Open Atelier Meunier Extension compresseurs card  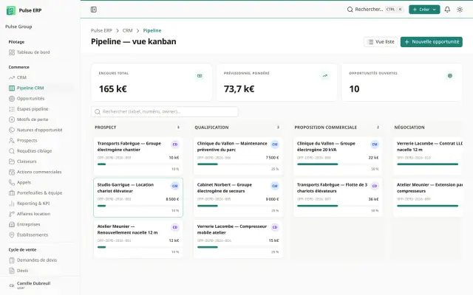[428, 198]
